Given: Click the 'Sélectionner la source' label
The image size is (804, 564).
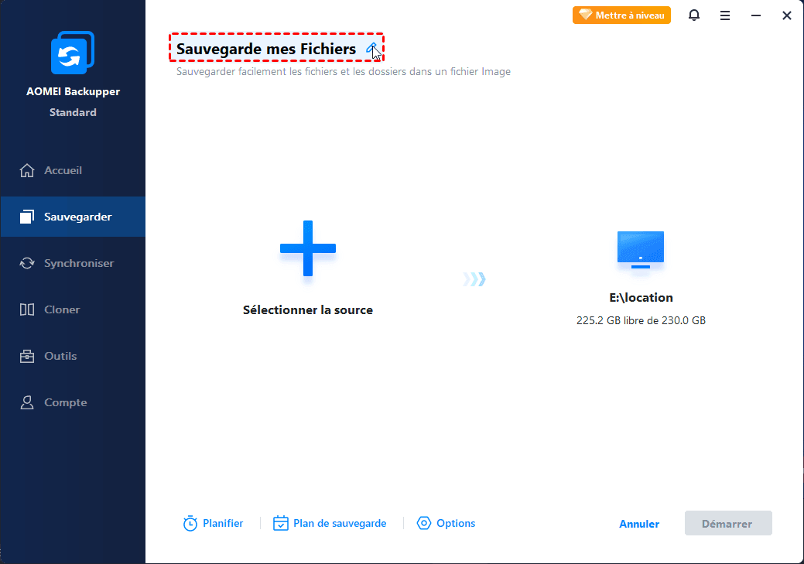Looking at the screenshot, I should pyautogui.click(x=308, y=310).
